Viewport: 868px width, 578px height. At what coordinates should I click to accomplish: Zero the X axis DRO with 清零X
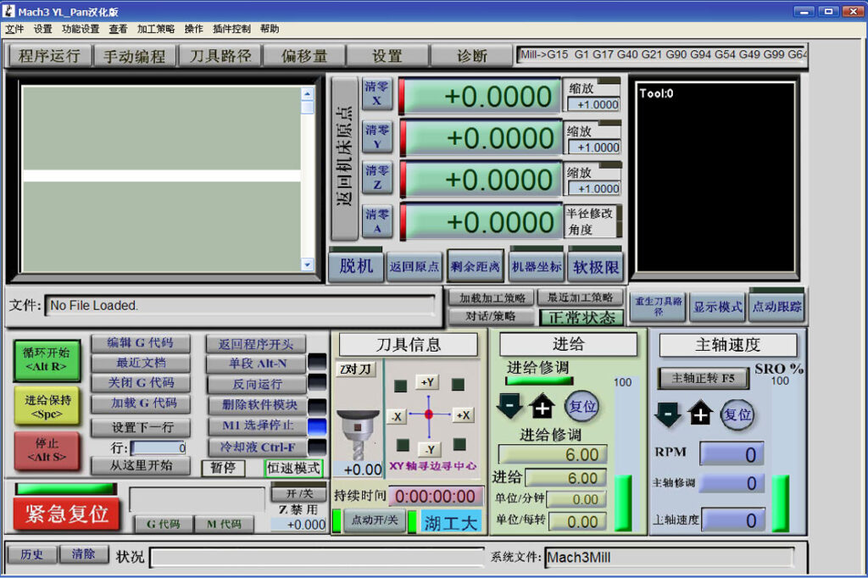click(x=376, y=96)
